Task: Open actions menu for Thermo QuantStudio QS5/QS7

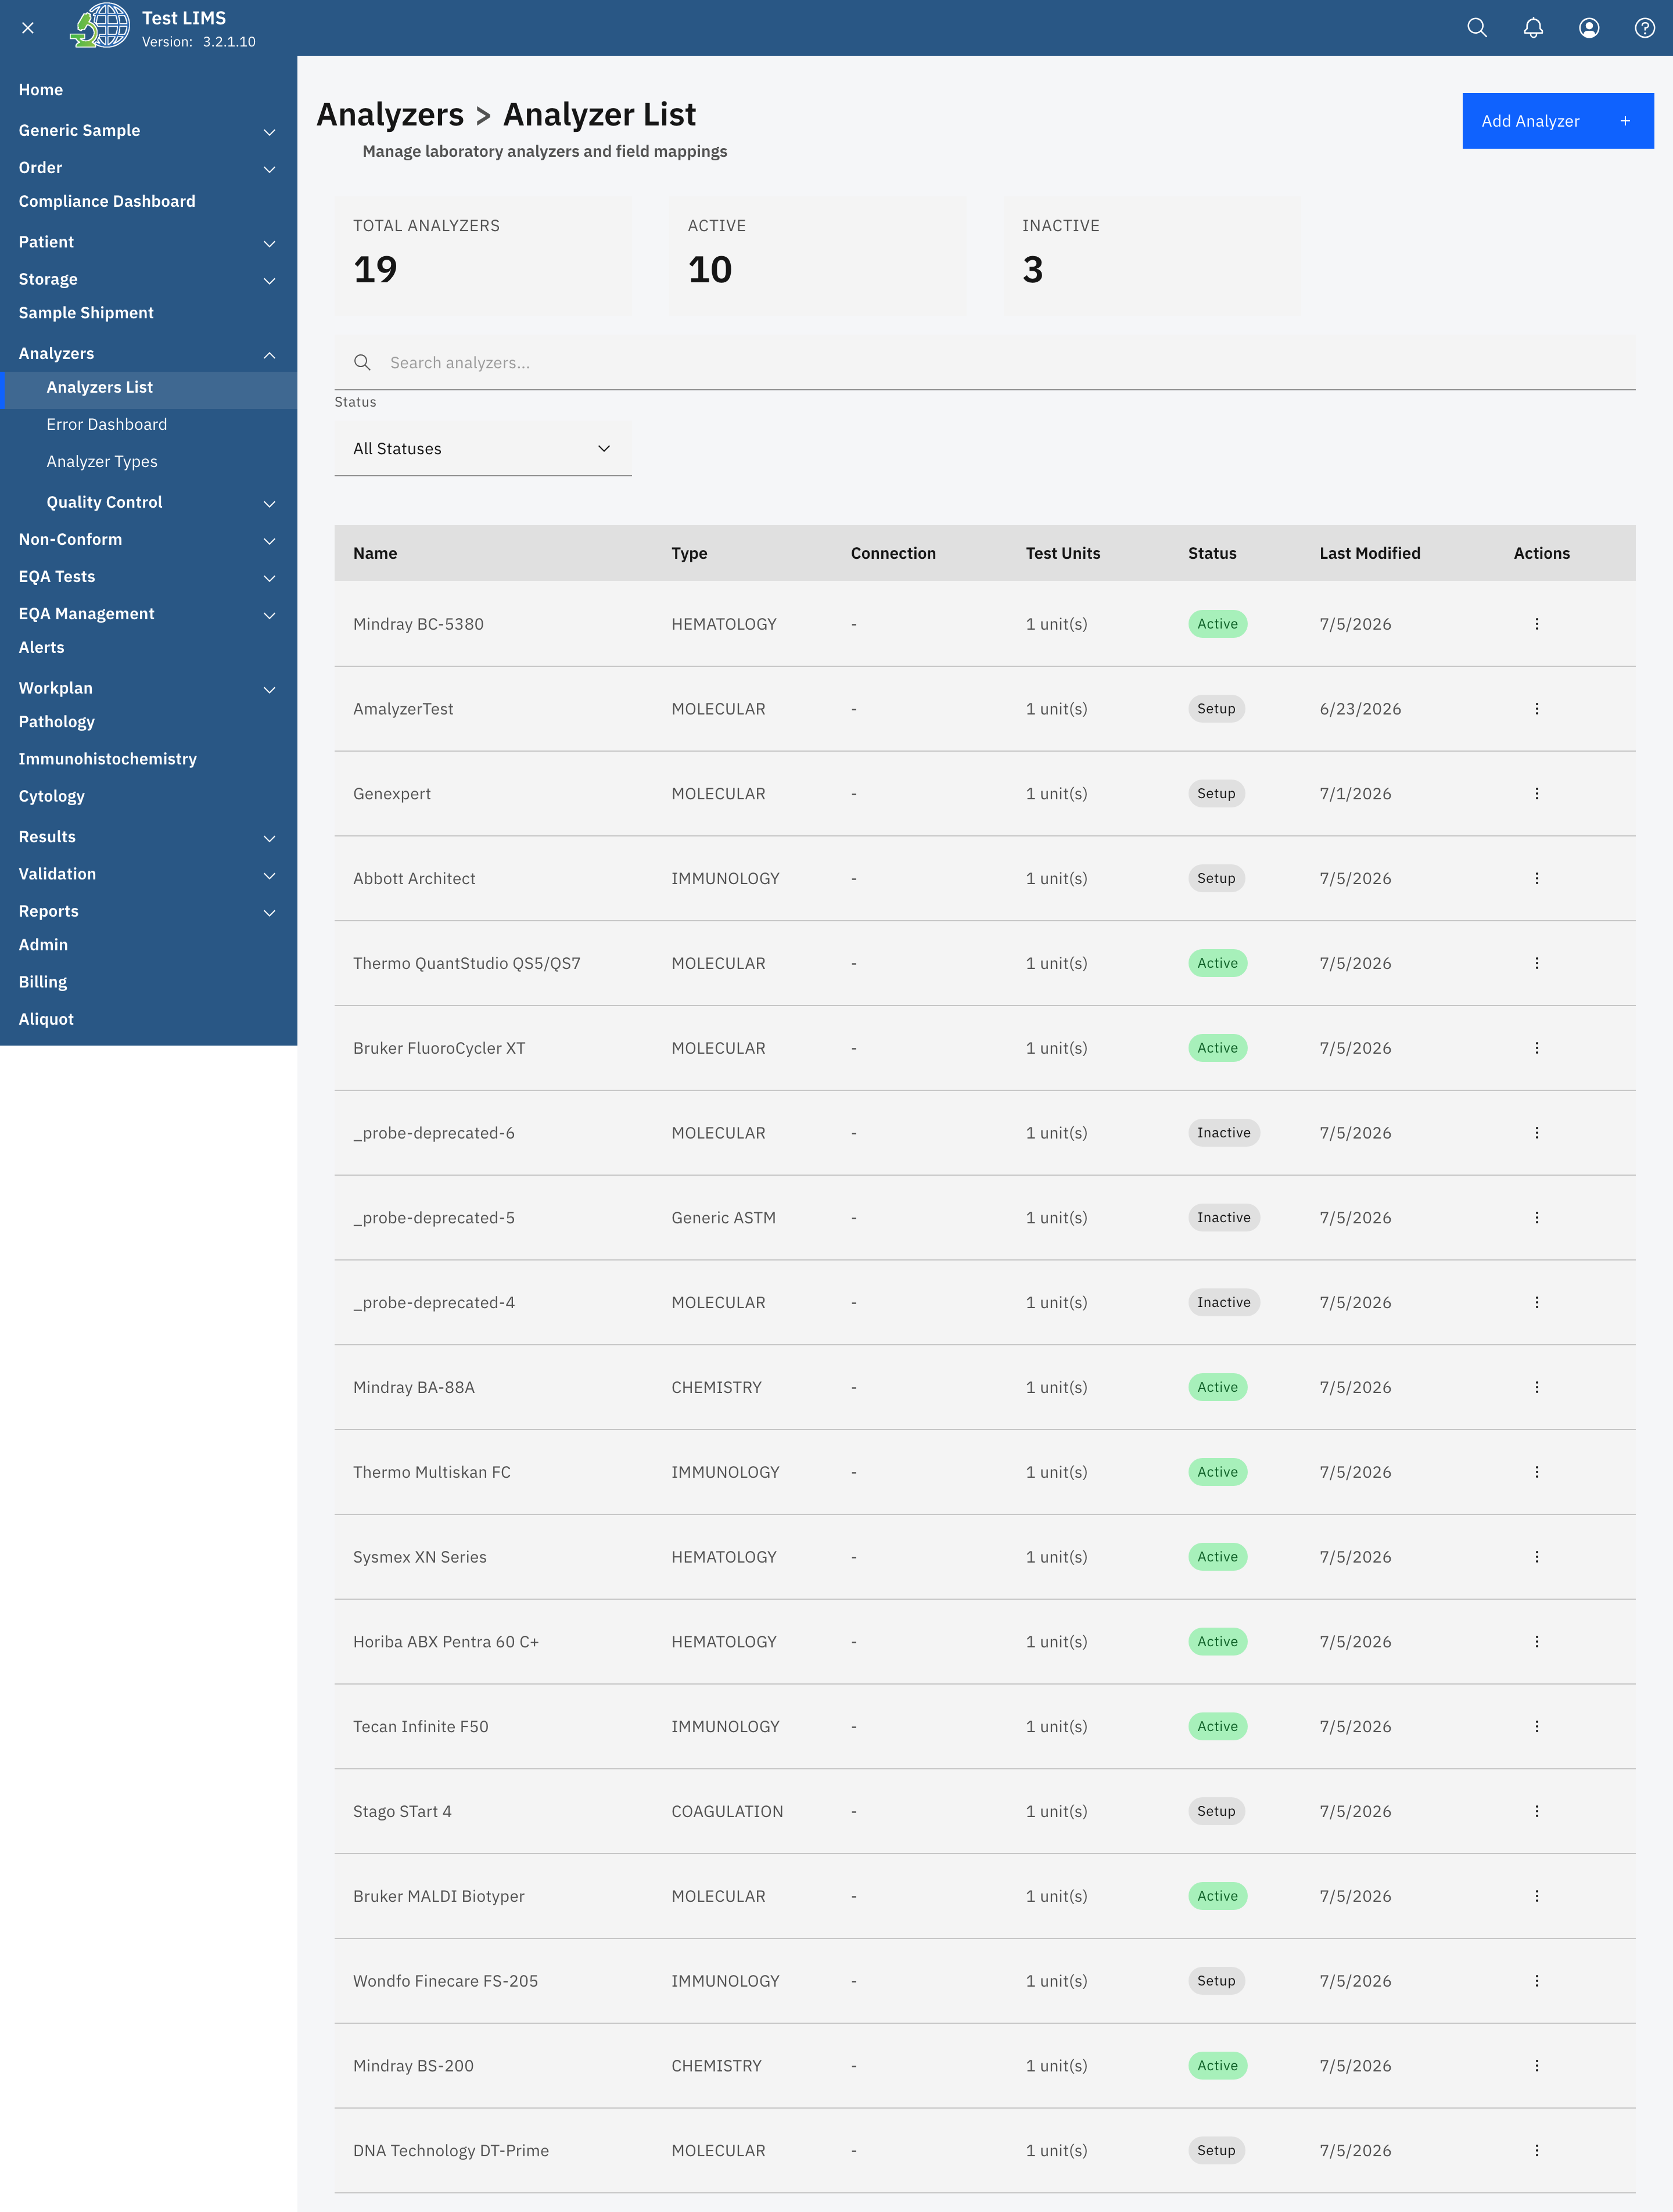Action: [x=1537, y=963]
